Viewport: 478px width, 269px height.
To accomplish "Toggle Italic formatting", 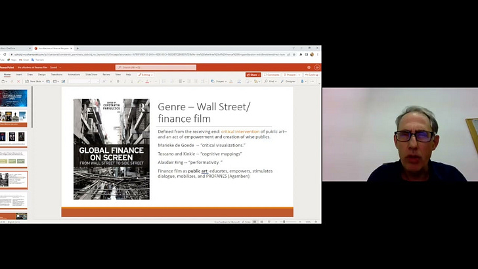I will tap(125, 81).
